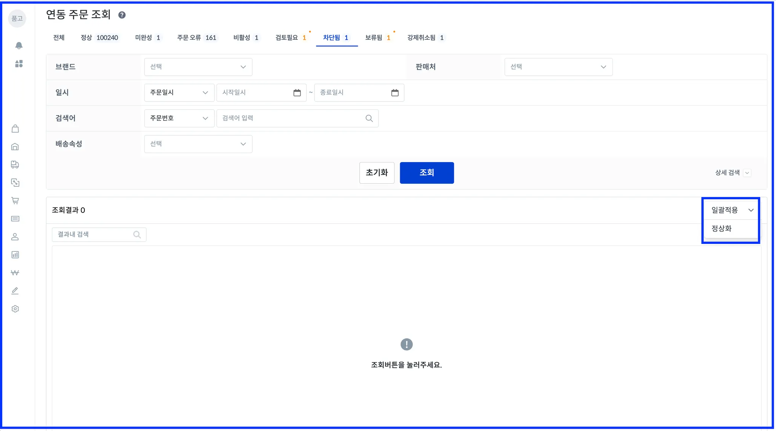Viewport: 776px width, 431px height.
Task: Click the help question mark icon
Action: [122, 15]
